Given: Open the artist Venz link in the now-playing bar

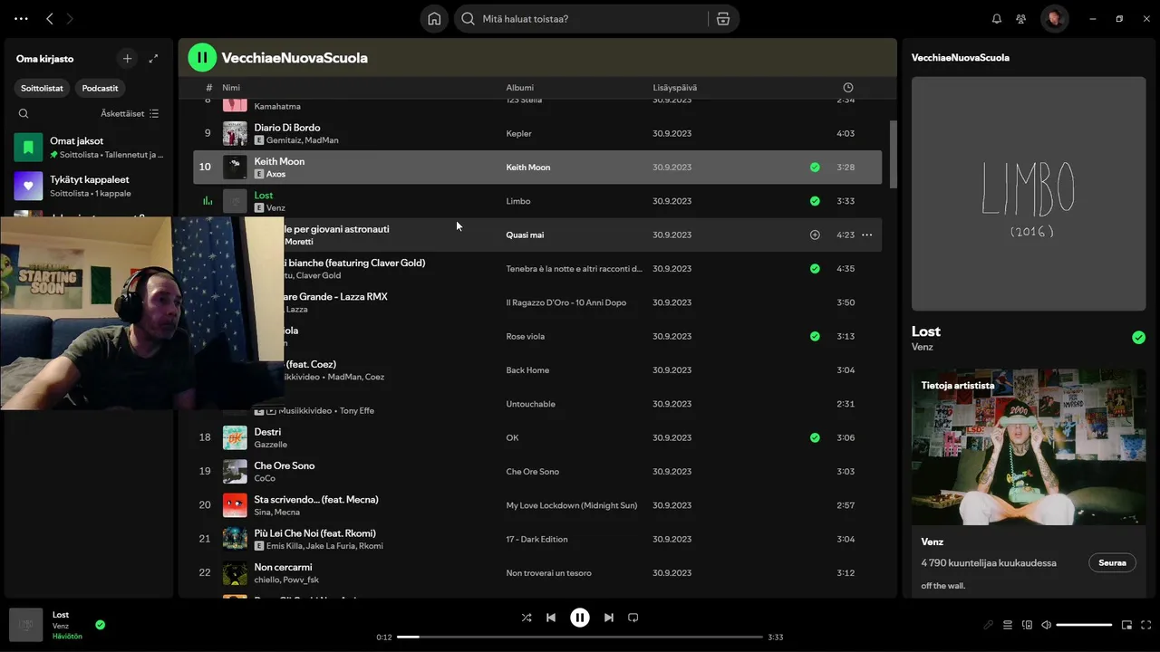Looking at the screenshot, I should coord(61,626).
